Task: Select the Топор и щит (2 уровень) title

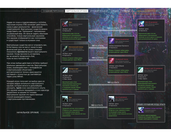Action: pos(153,68)
